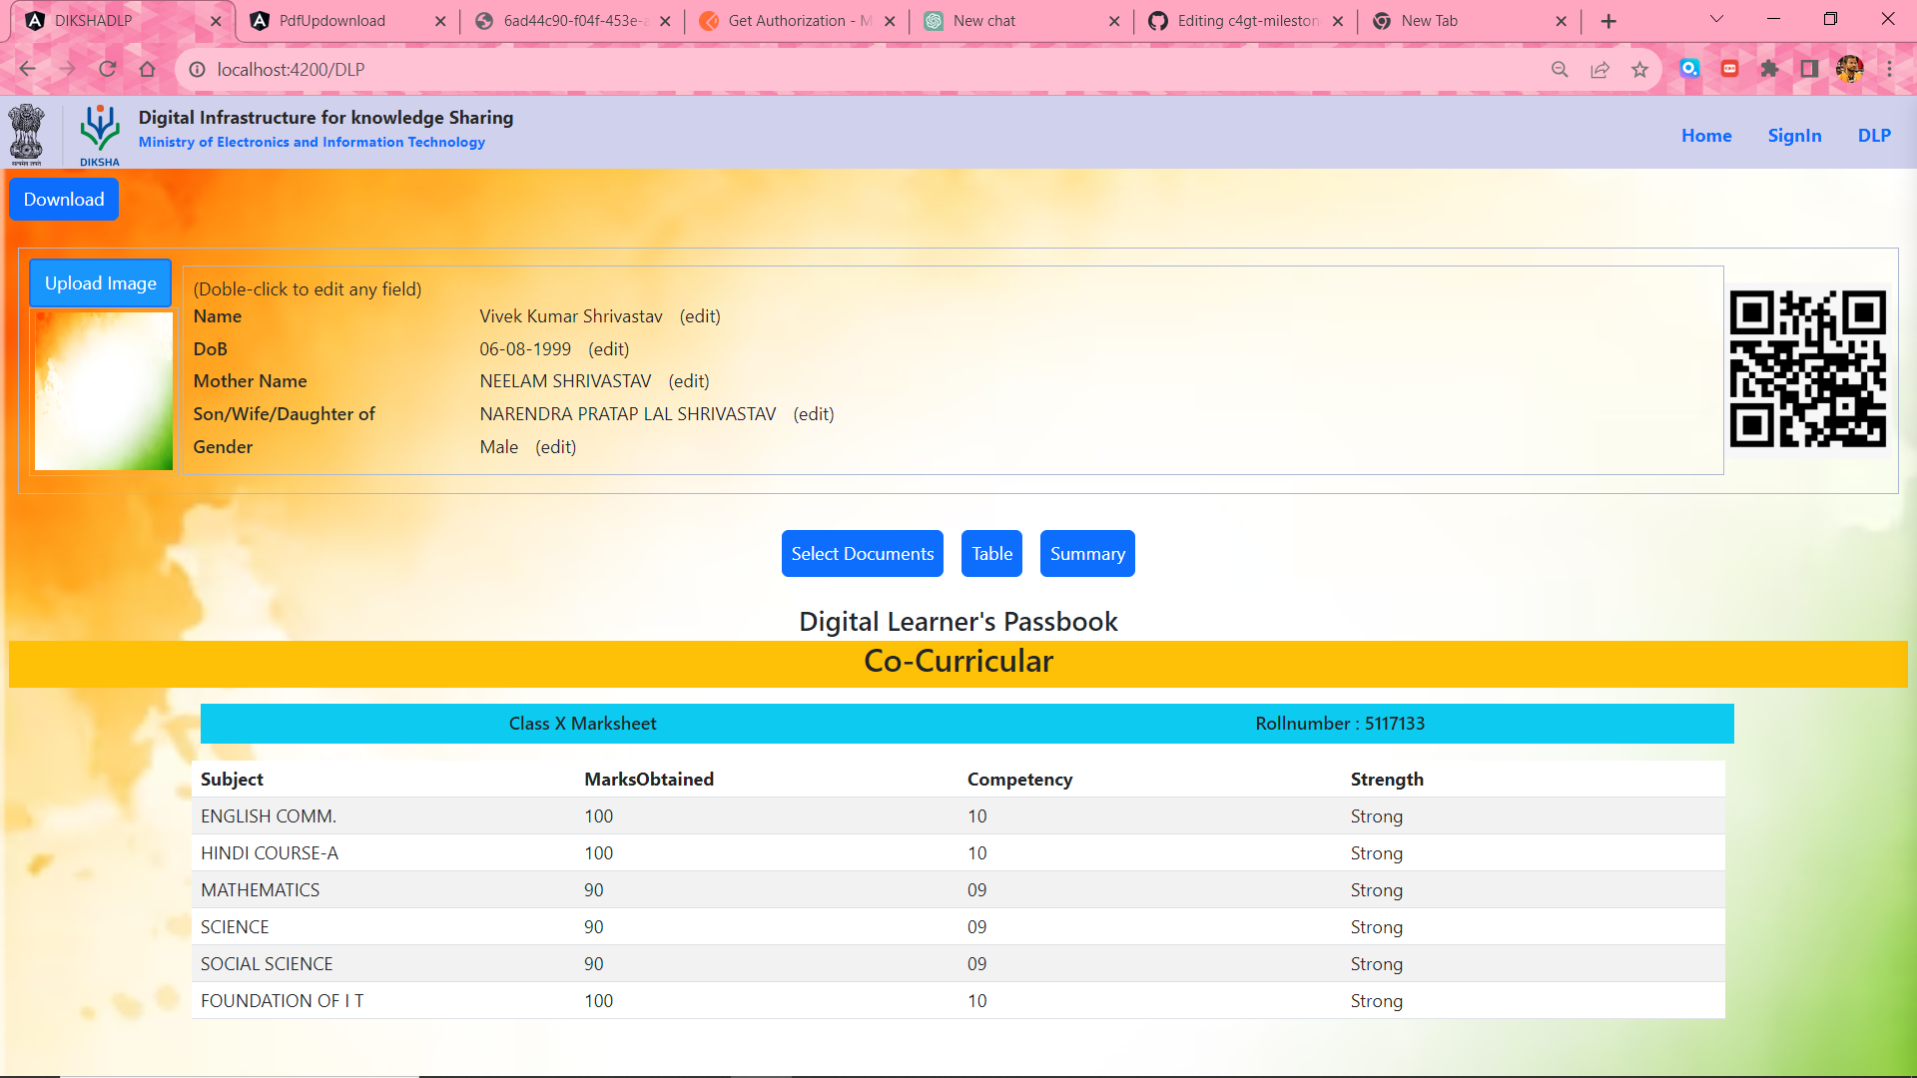Expand the tab search dropdown arrow
The height and width of the screenshot is (1078, 1917).
(1716, 20)
